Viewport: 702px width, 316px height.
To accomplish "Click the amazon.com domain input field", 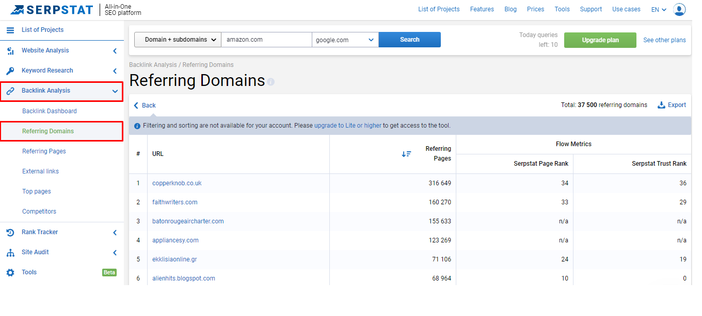I will [x=266, y=40].
